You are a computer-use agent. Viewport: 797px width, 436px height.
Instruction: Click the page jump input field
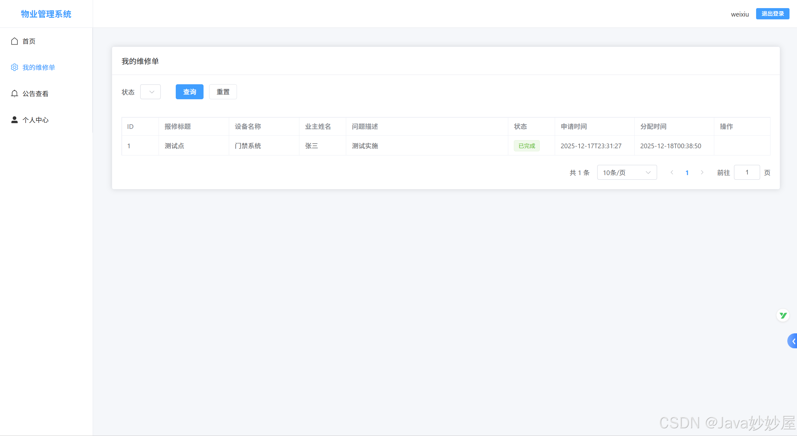click(x=747, y=173)
